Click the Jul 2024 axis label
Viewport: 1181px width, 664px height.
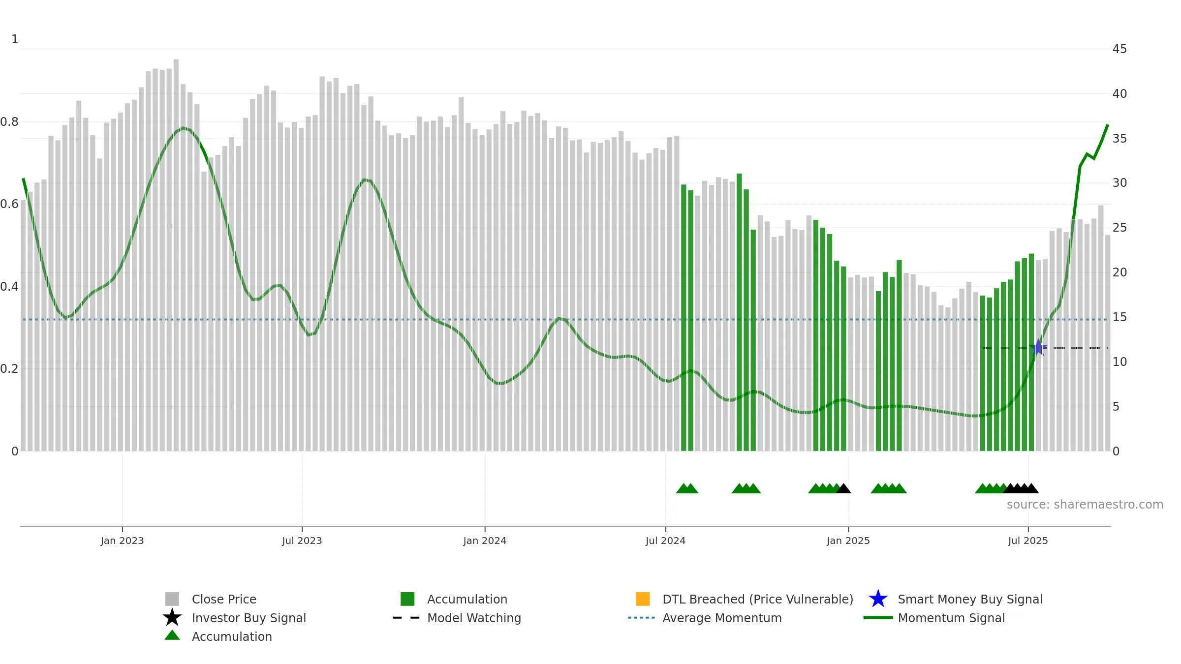[x=665, y=541]
